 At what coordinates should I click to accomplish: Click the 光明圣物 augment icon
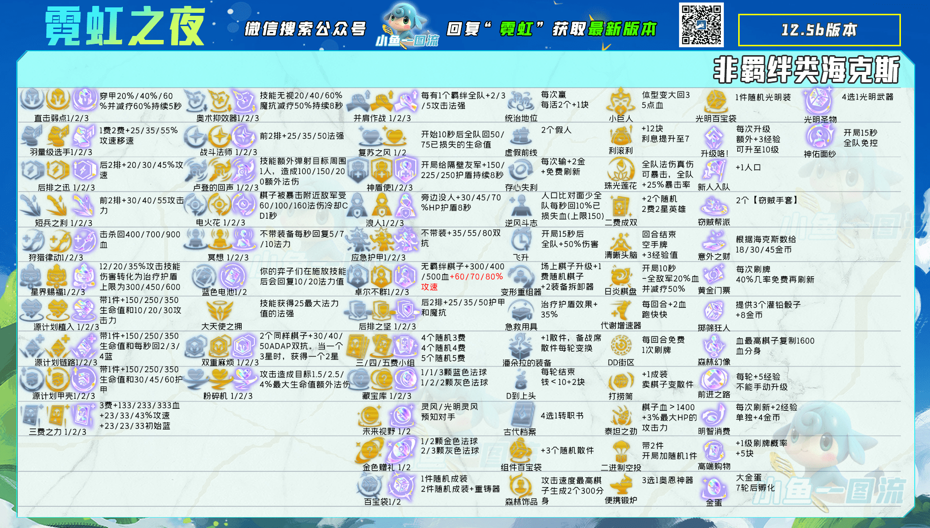click(819, 101)
